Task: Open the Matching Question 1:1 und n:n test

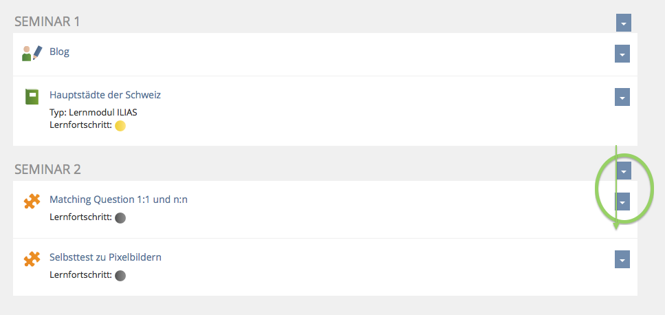Action: 118,199
